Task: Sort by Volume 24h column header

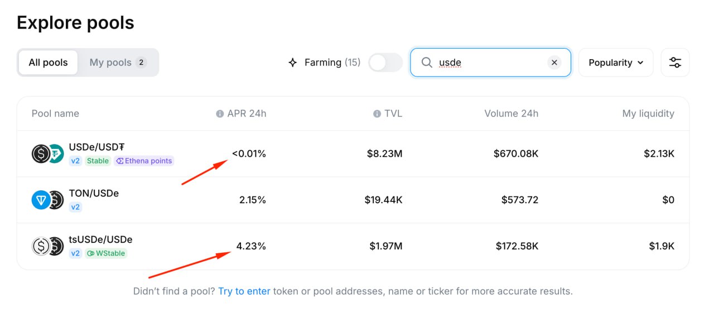Action: click(511, 114)
